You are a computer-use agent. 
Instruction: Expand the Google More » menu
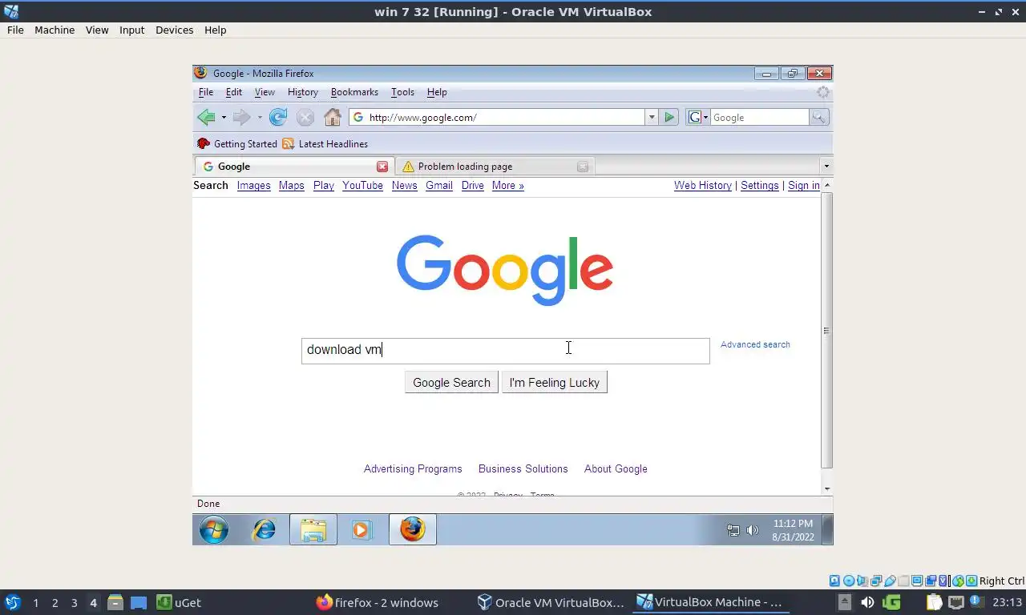click(507, 186)
